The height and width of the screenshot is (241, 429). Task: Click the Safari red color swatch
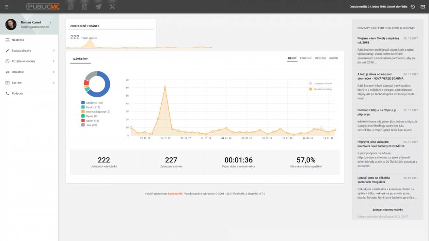point(83,121)
